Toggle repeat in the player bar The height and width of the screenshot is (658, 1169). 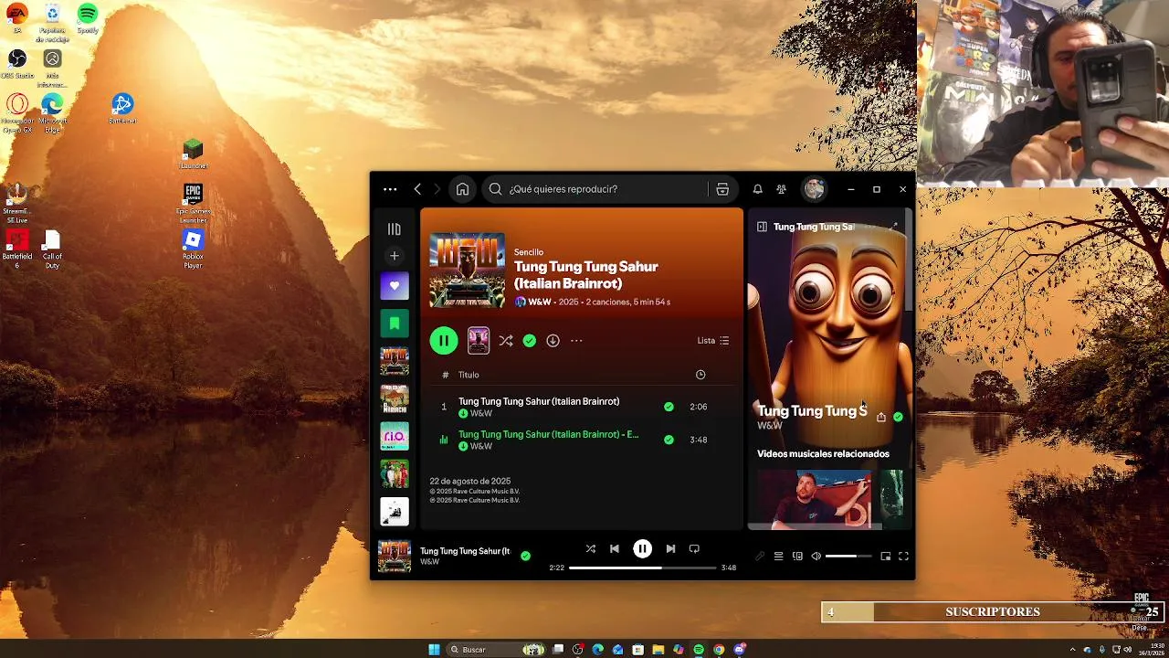pos(694,549)
